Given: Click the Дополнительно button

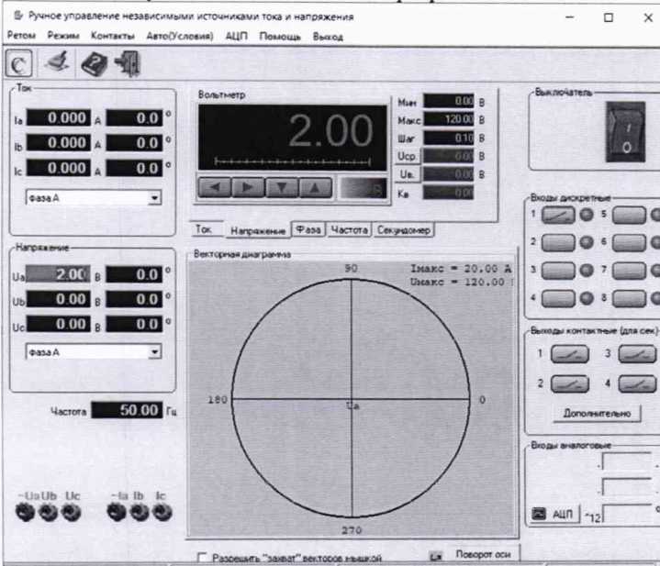Looking at the screenshot, I should [596, 414].
